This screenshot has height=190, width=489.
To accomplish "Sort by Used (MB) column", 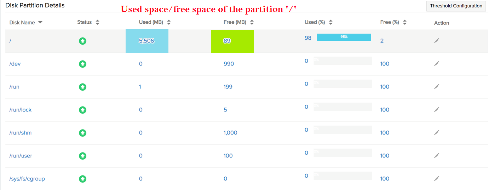I will 169,22.
